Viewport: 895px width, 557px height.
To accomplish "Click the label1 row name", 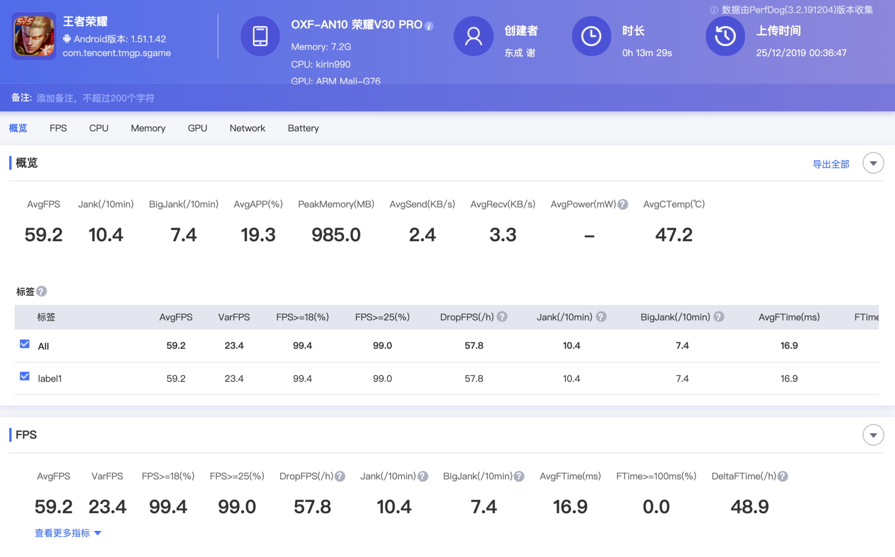I will tap(50, 379).
